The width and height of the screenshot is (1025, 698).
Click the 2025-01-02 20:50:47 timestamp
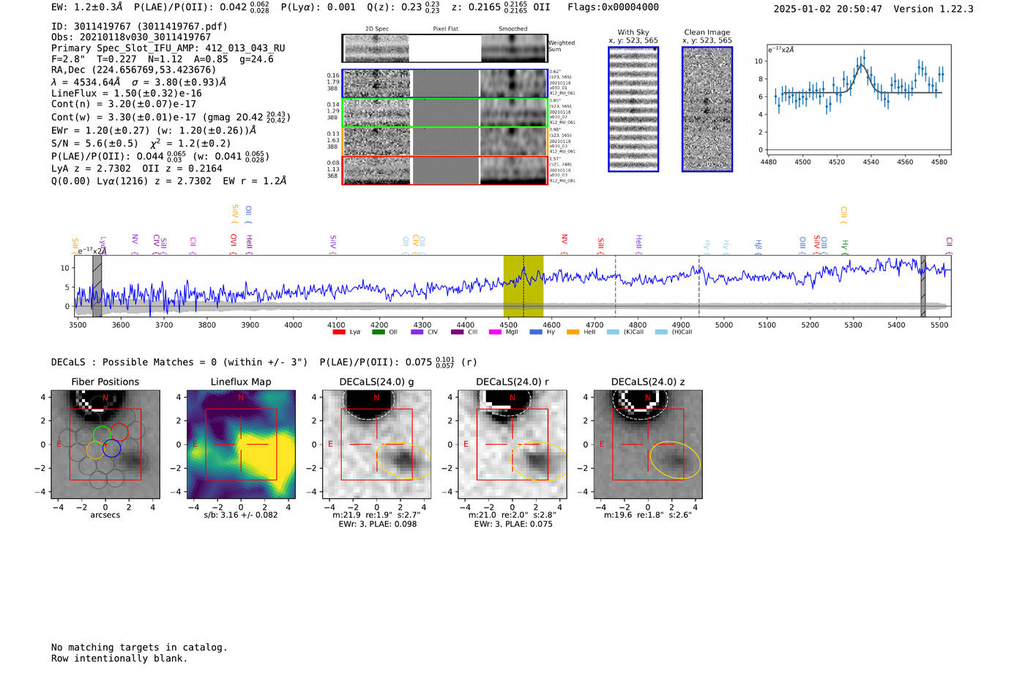point(828,9)
